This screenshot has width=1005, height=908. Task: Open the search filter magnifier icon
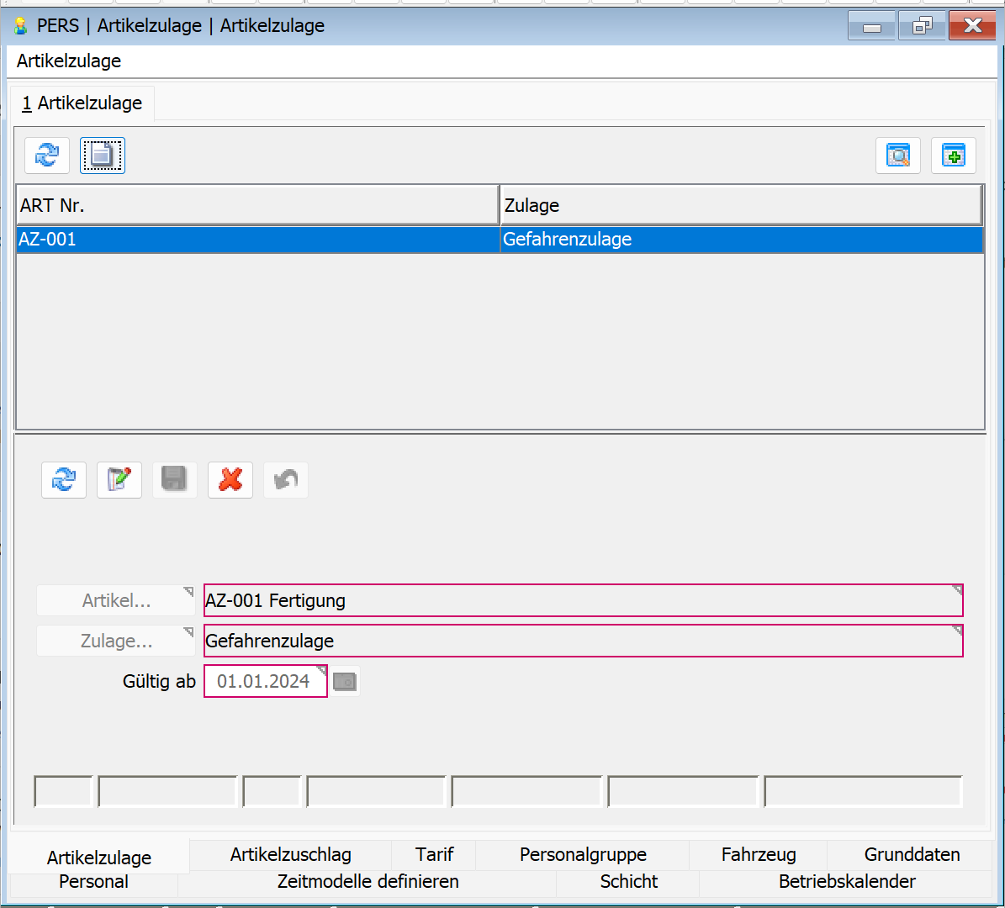[x=898, y=156]
